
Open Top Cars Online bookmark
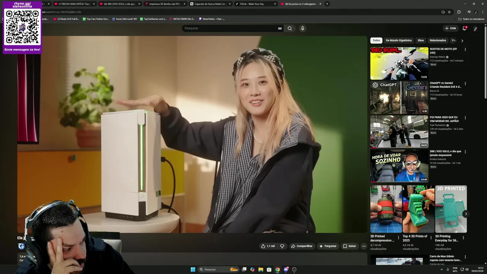(x=96, y=19)
